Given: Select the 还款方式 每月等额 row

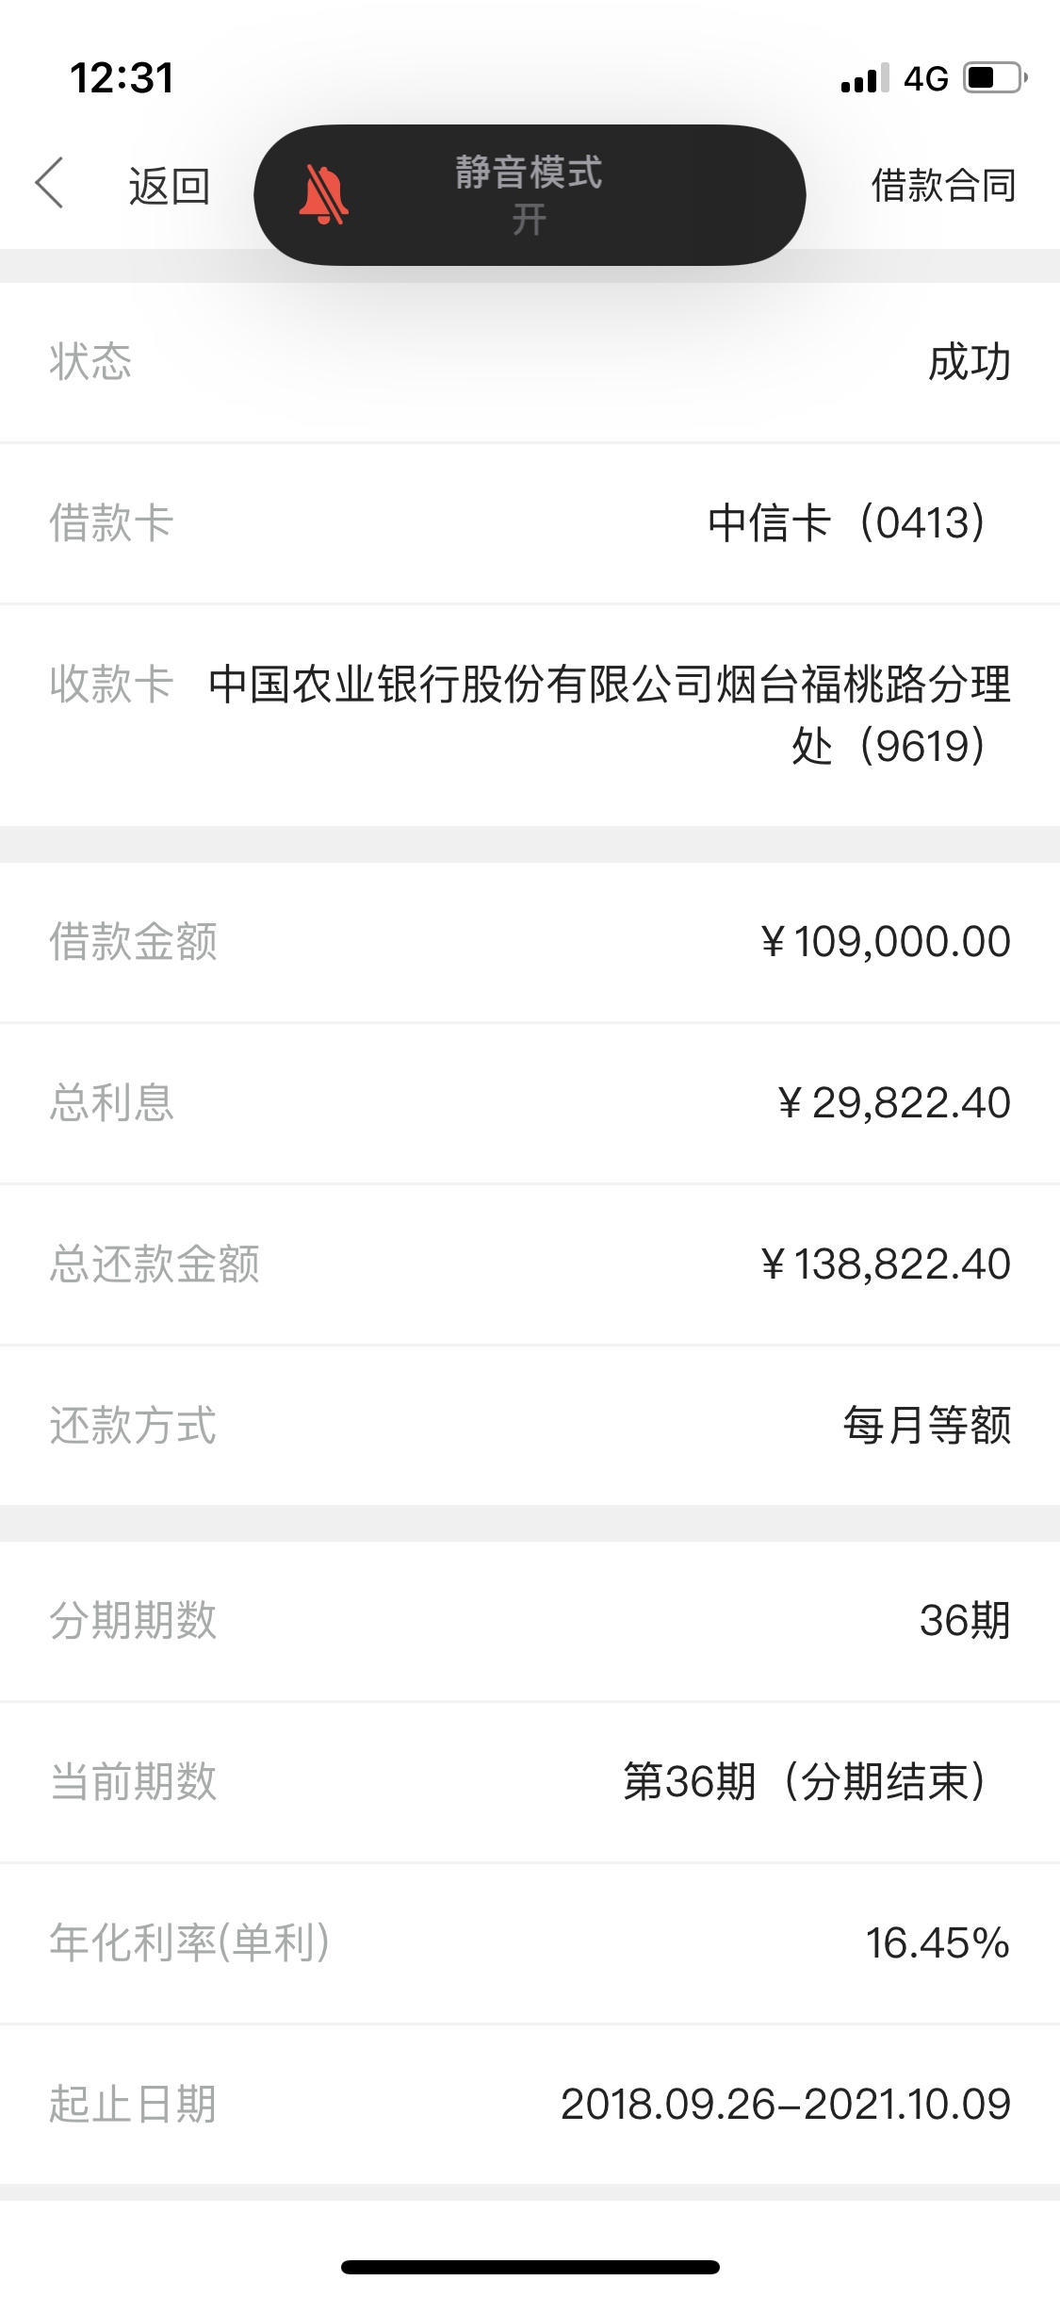Looking at the screenshot, I should coord(530,1426).
